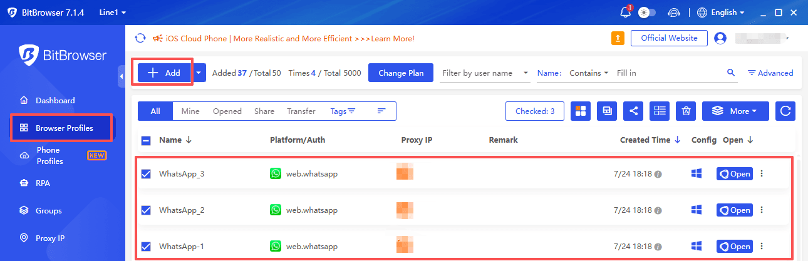Toggle the light/dark theme switch

[647, 12]
